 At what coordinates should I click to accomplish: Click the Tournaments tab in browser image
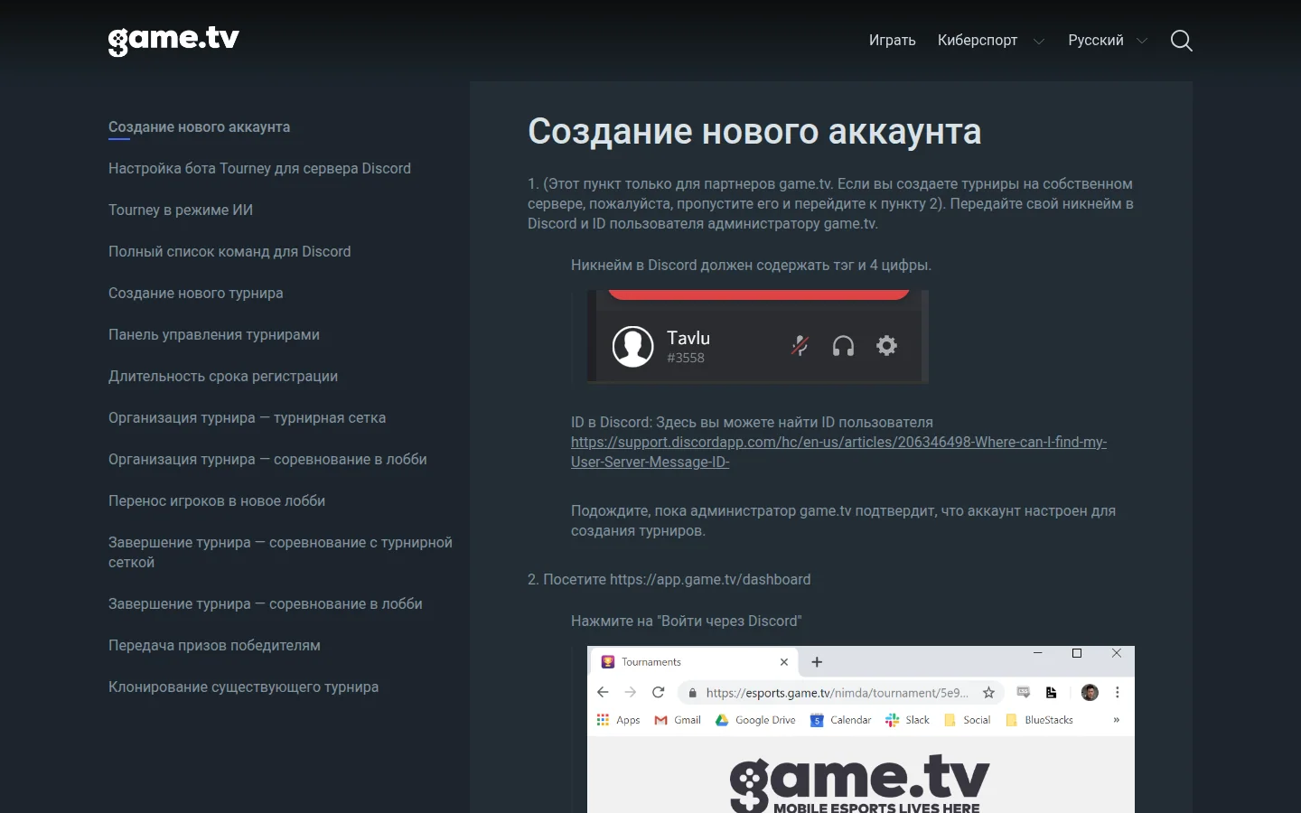coord(694,662)
